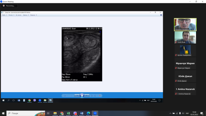Open the Windows Start menu on the main taskbar
Image resolution: width=206 pixels, height=116 pixels.
pos(3,113)
